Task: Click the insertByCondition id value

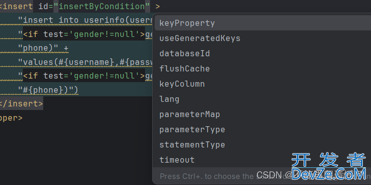Action: [x=102, y=7]
